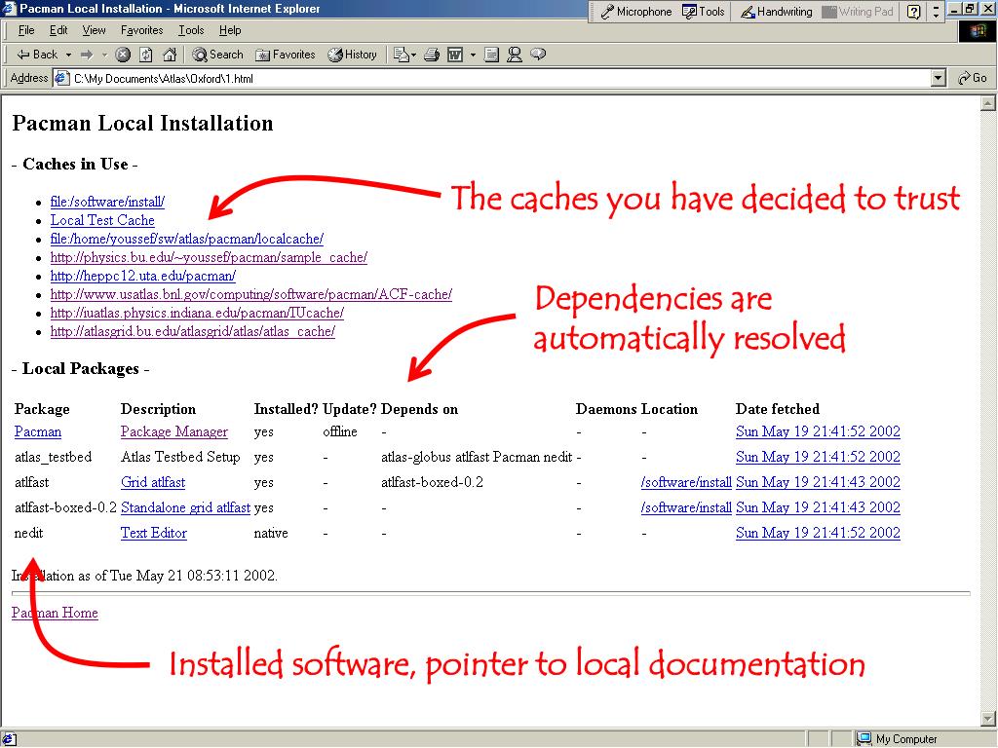998x748 pixels.
Task: Open the usatlas.bnl.gov ACF-cache link
Action: pyautogui.click(x=251, y=294)
